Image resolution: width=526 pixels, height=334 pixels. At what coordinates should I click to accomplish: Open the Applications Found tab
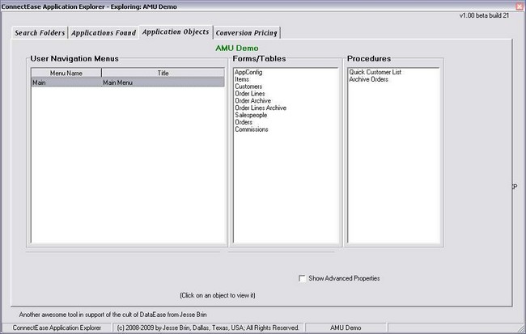pyautogui.click(x=102, y=33)
